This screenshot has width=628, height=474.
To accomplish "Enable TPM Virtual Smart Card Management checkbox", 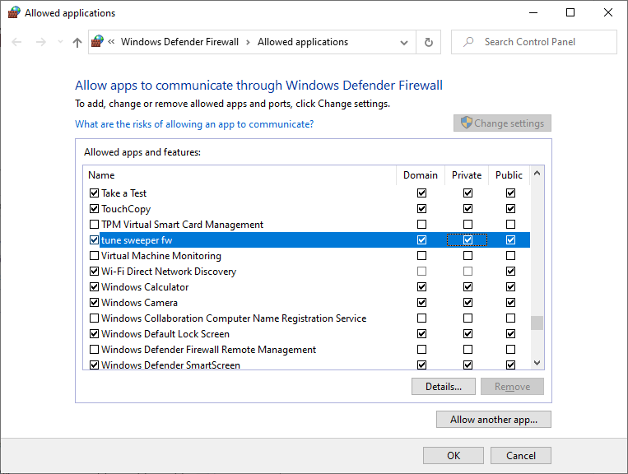I will pyautogui.click(x=94, y=224).
